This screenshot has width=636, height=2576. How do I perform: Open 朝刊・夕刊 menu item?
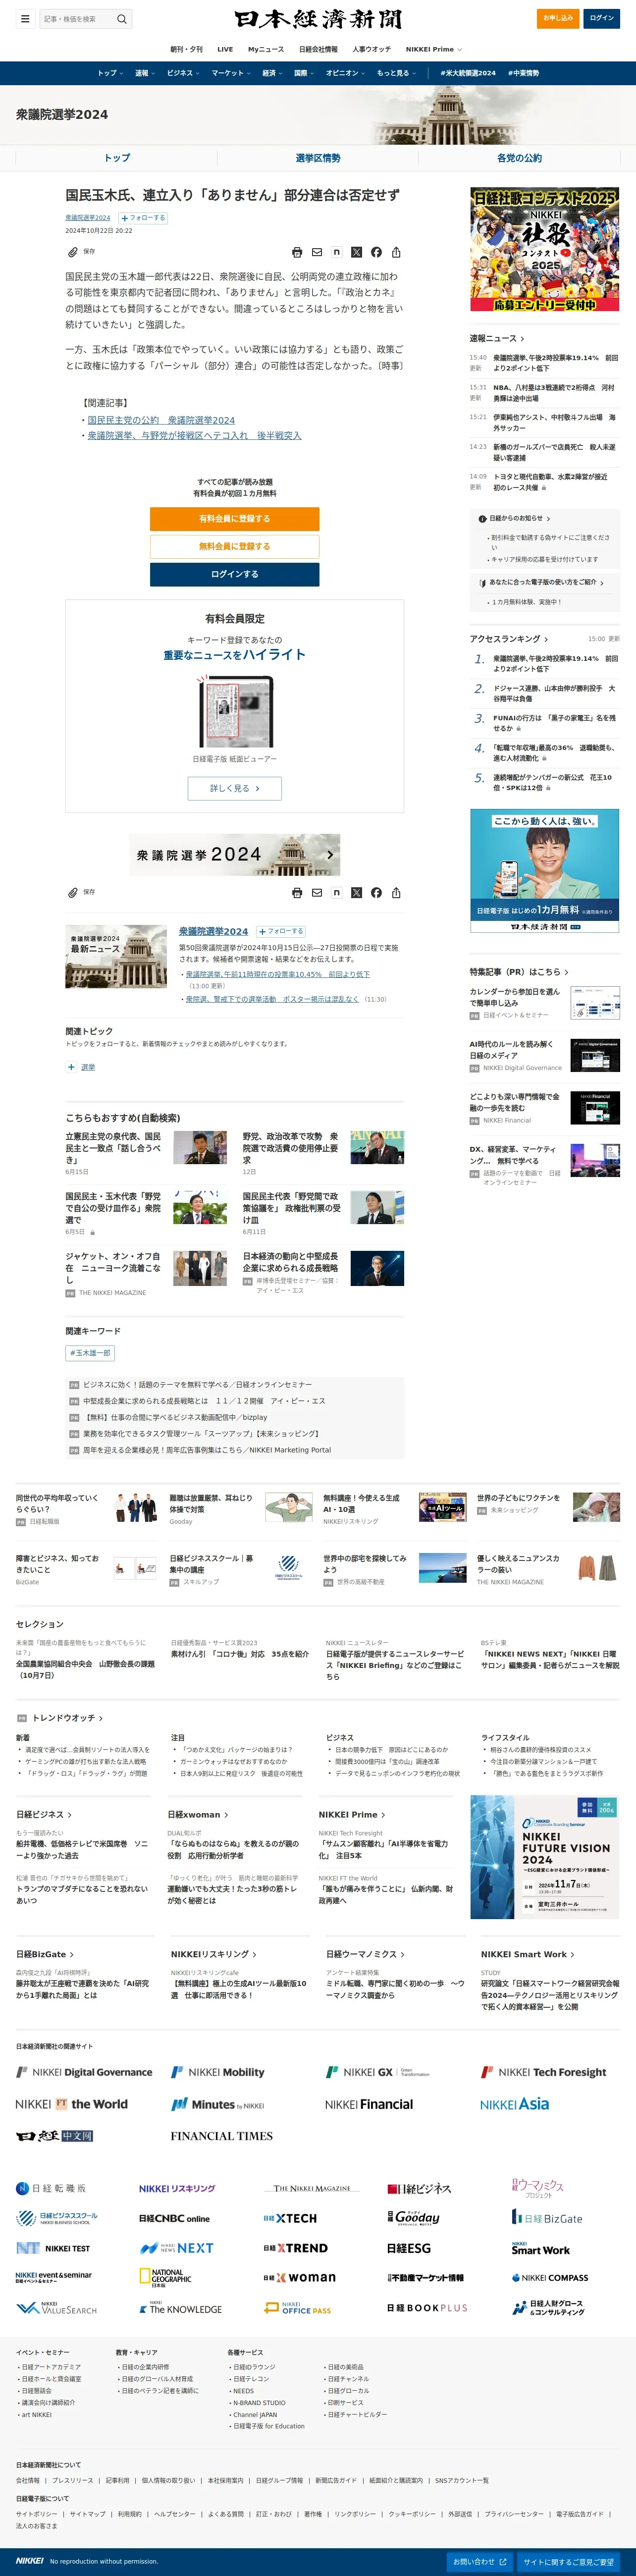(x=186, y=49)
